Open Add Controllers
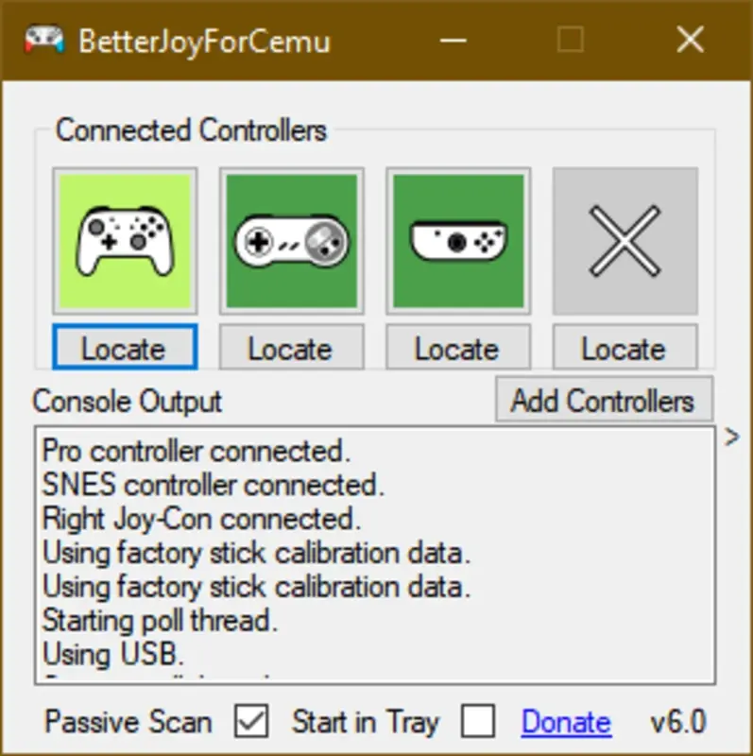Image resolution: width=753 pixels, height=756 pixels. click(x=604, y=400)
